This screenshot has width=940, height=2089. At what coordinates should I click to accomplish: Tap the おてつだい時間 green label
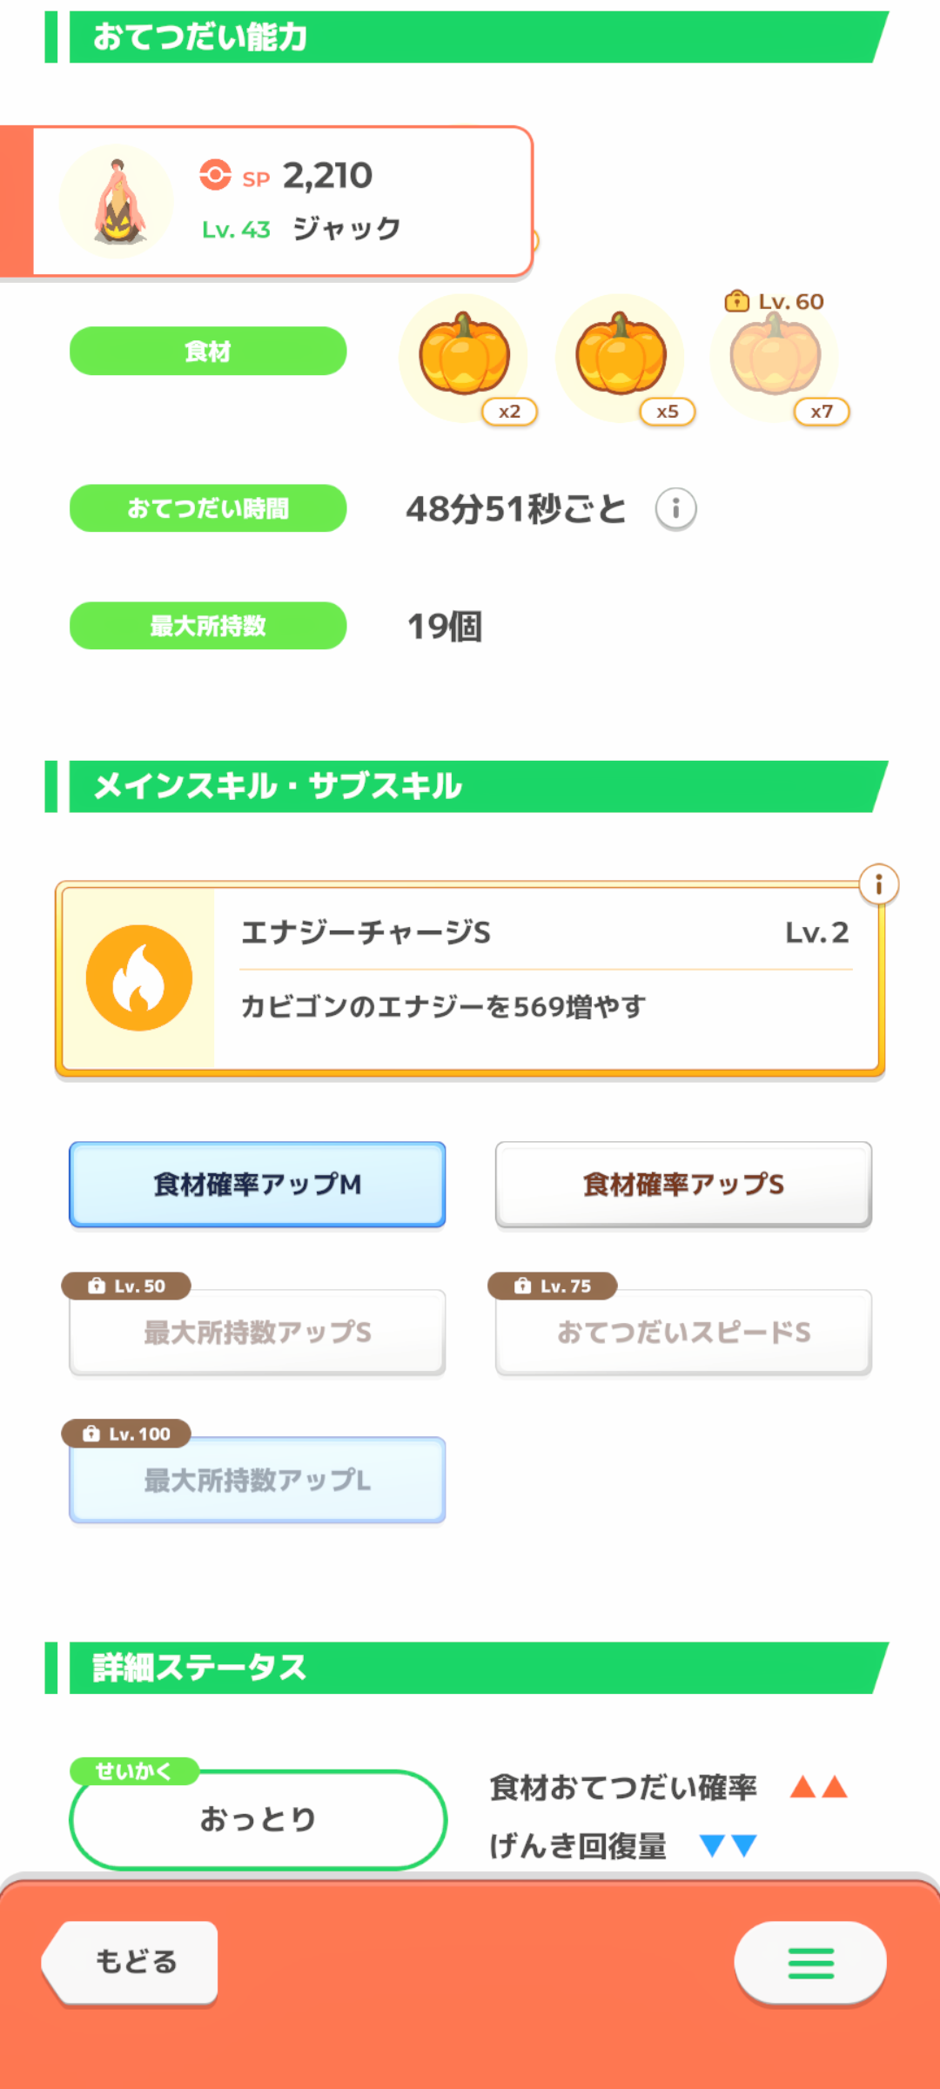pos(208,508)
